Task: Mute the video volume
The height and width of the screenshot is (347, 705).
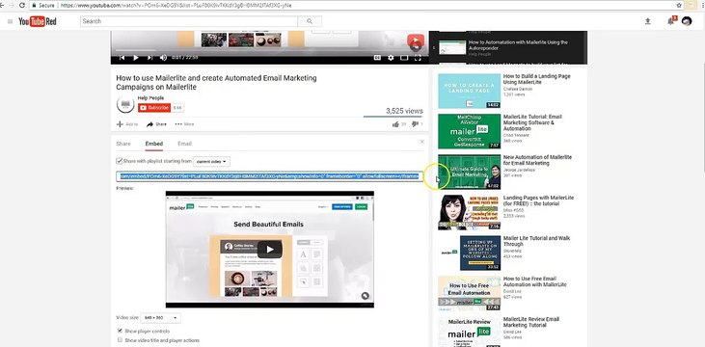Action: [x=163, y=58]
